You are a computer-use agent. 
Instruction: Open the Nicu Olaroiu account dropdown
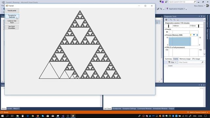point(199,6)
